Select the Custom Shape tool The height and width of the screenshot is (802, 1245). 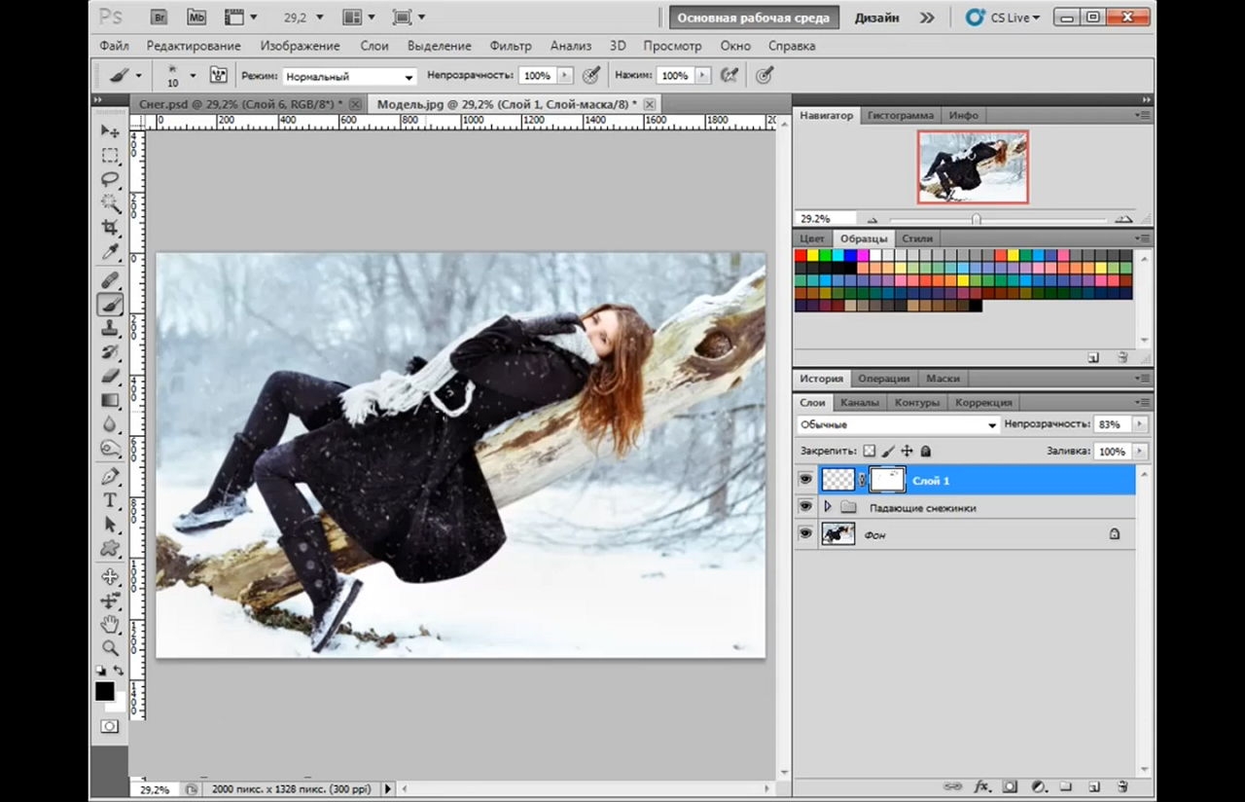[x=110, y=550]
